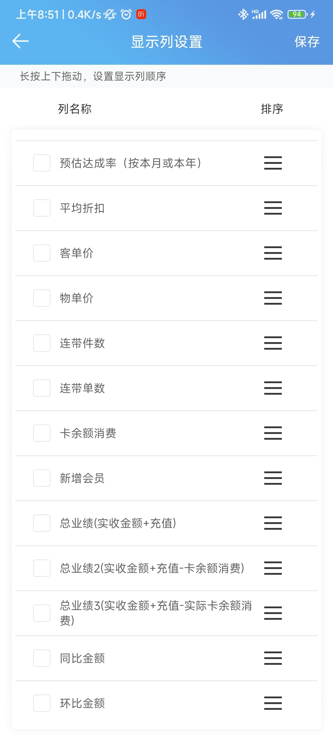Tick the 总业绩(实收金额+充值) checkbox
This screenshot has height=740, width=333.
42,523
